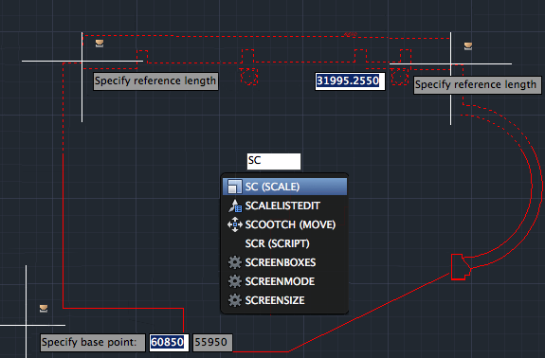This screenshot has width=545, height=358.
Task: Click the 55950 coordinate input field
Action: point(212,343)
